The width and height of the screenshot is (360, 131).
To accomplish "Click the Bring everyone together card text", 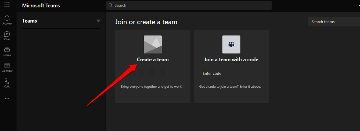I will pos(152,87).
